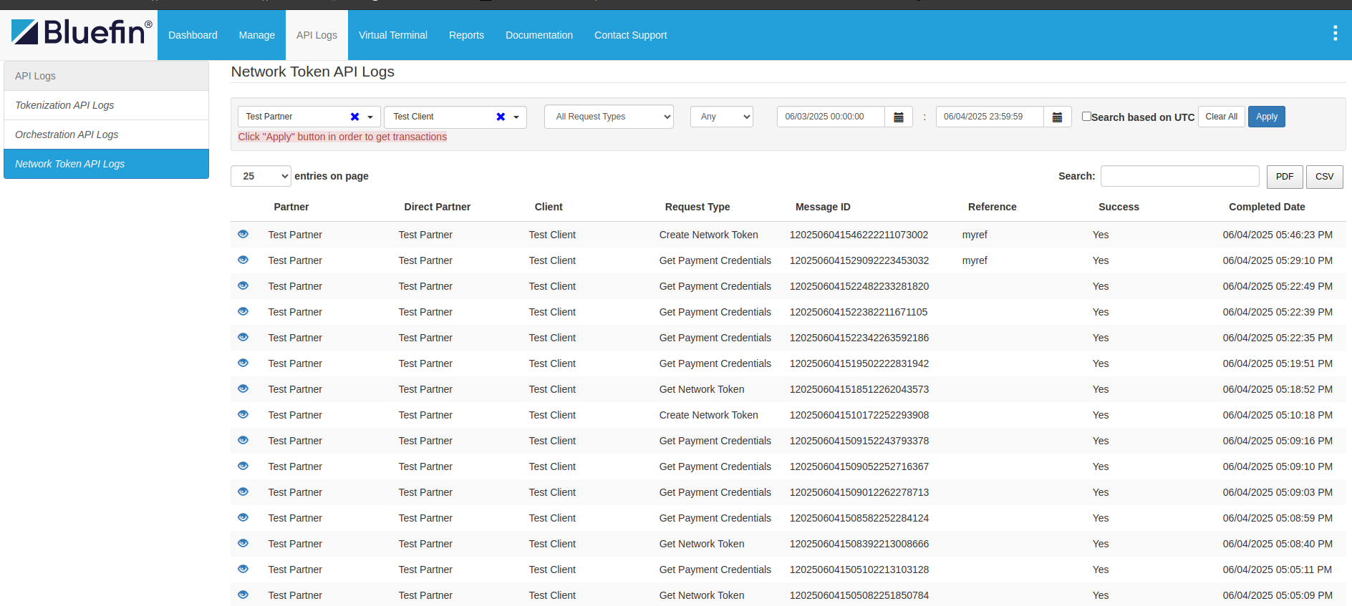The width and height of the screenshot is (1352, 606).
Task: Click the Apply button
Action: pyautogui.click(x=1266, y=117)
